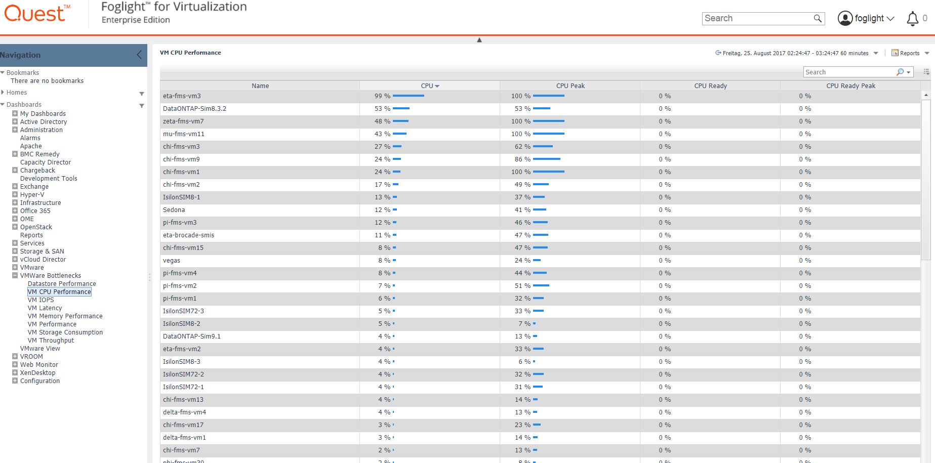Open the table column customizer icon
This screenshot has width=935, height=463.
click(926, 72)
